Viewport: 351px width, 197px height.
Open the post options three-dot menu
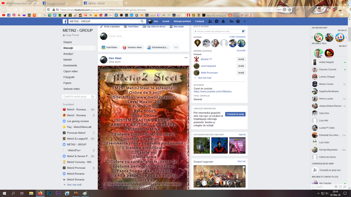coord(186,58)
